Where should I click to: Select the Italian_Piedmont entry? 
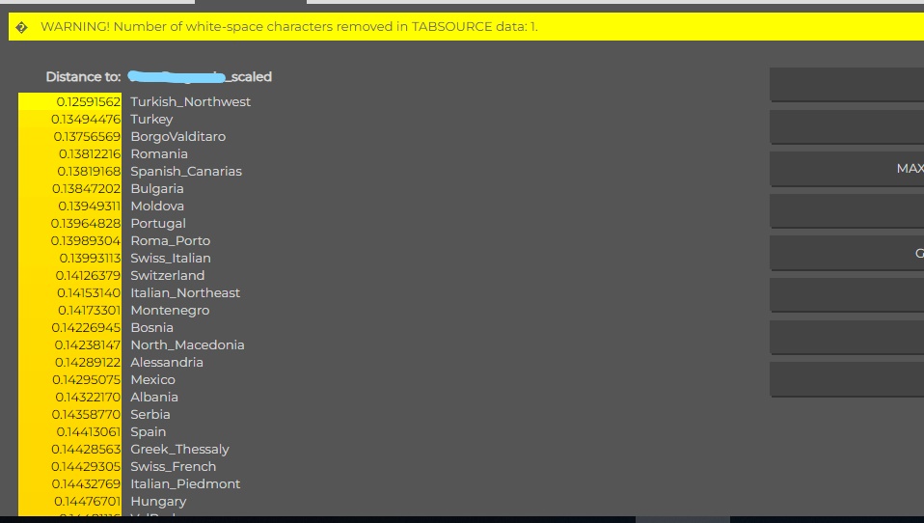coord(185,484)
